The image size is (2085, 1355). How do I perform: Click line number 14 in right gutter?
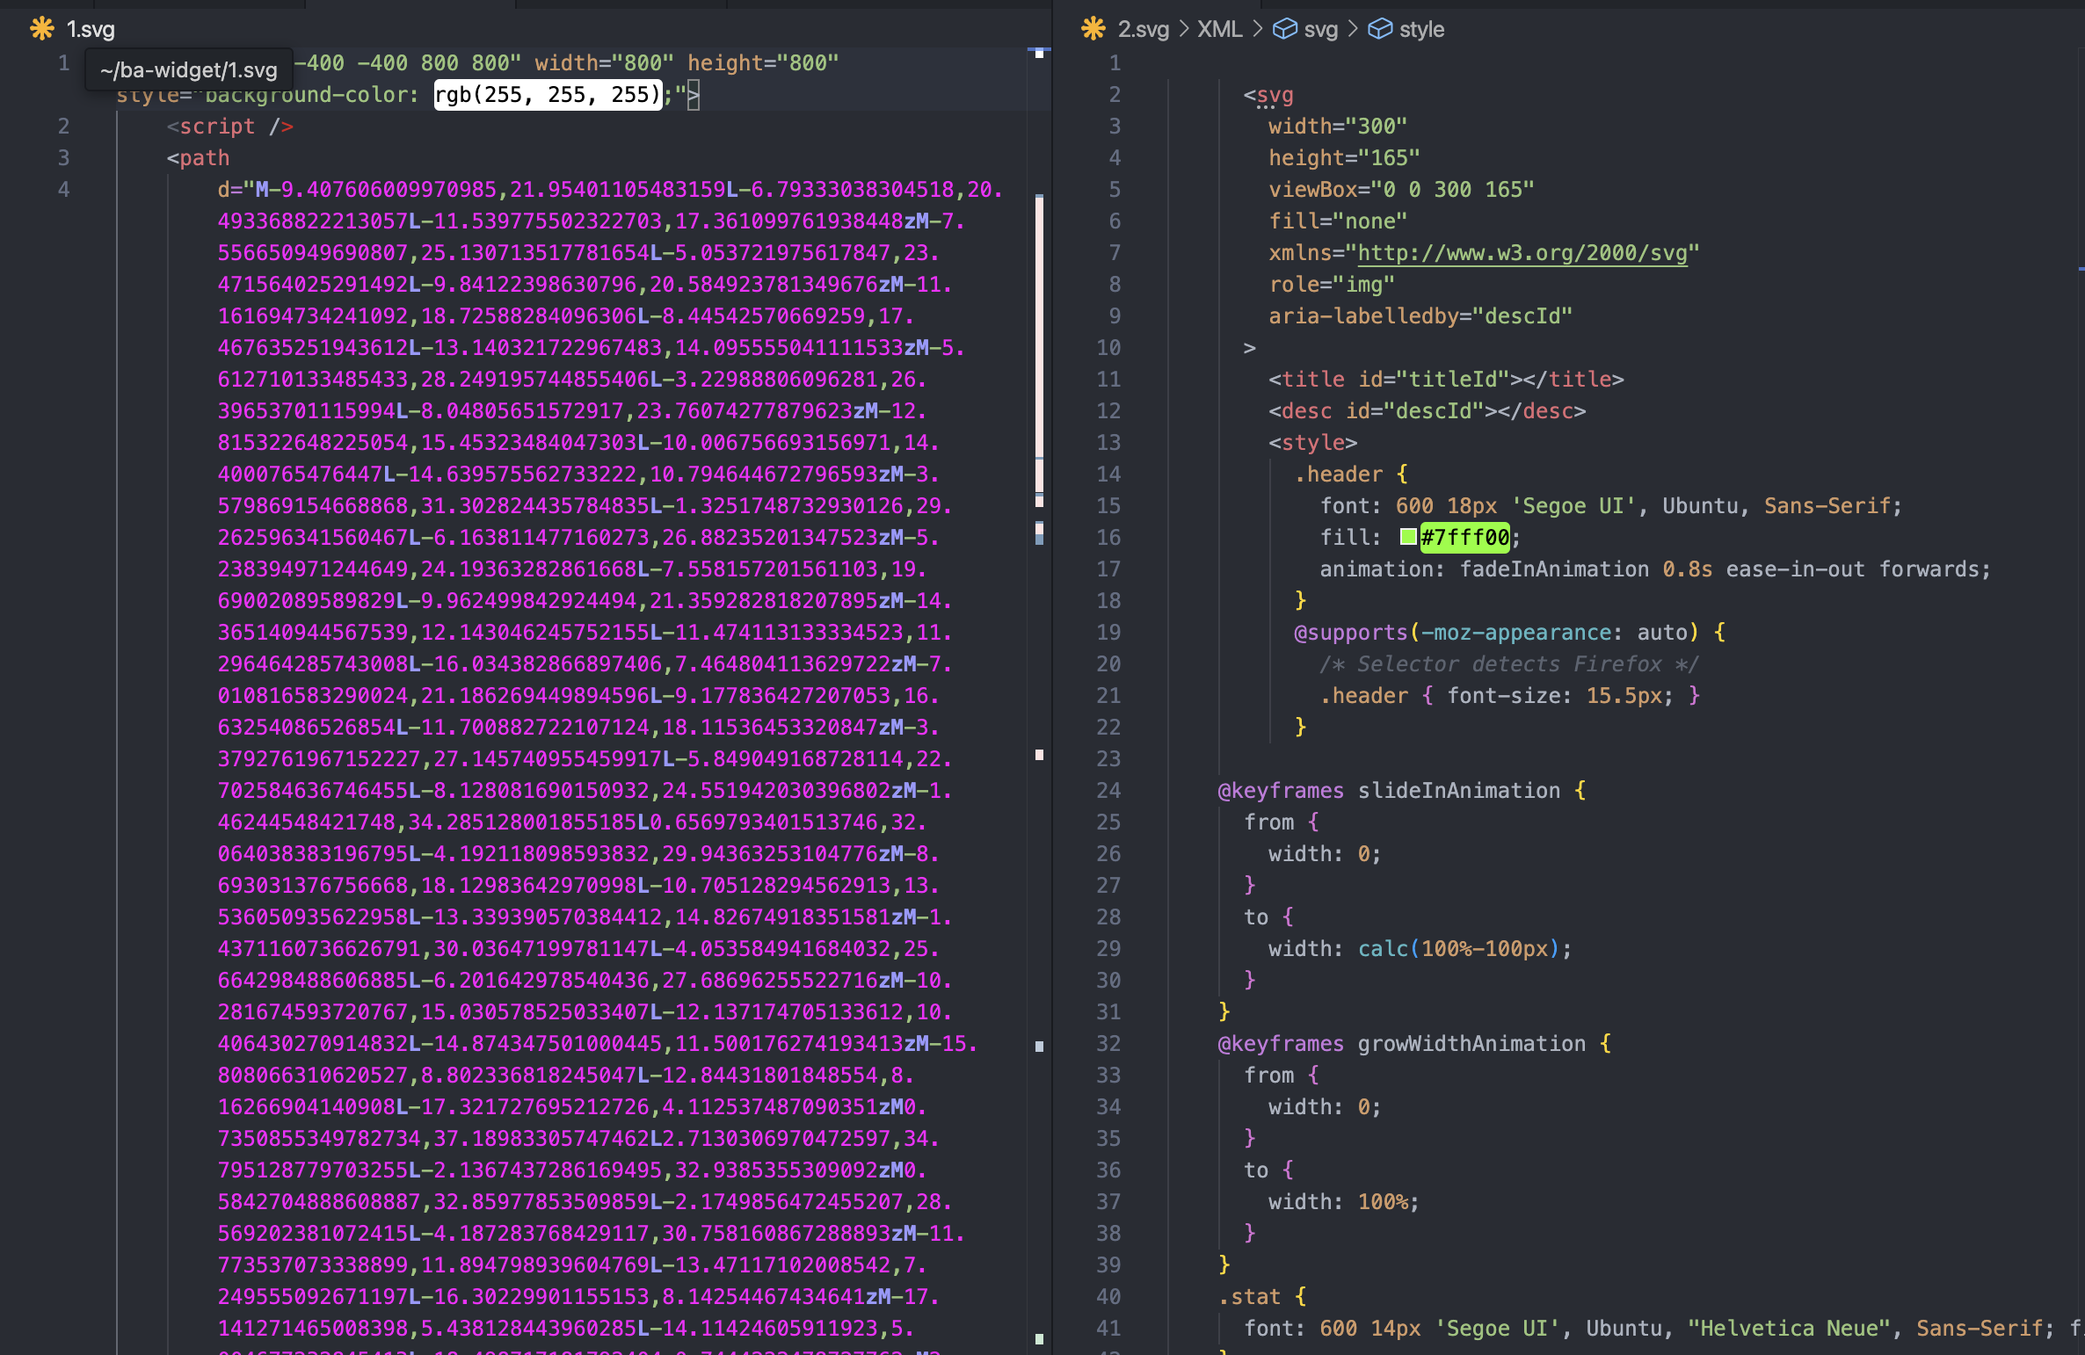tap(1108, 475)
